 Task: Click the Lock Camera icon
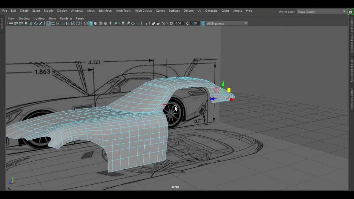pyautogui.click(x=16, y=23)
